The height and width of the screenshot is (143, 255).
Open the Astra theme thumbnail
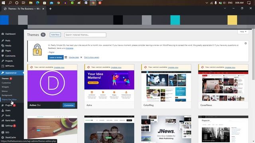tap(109, 86)
